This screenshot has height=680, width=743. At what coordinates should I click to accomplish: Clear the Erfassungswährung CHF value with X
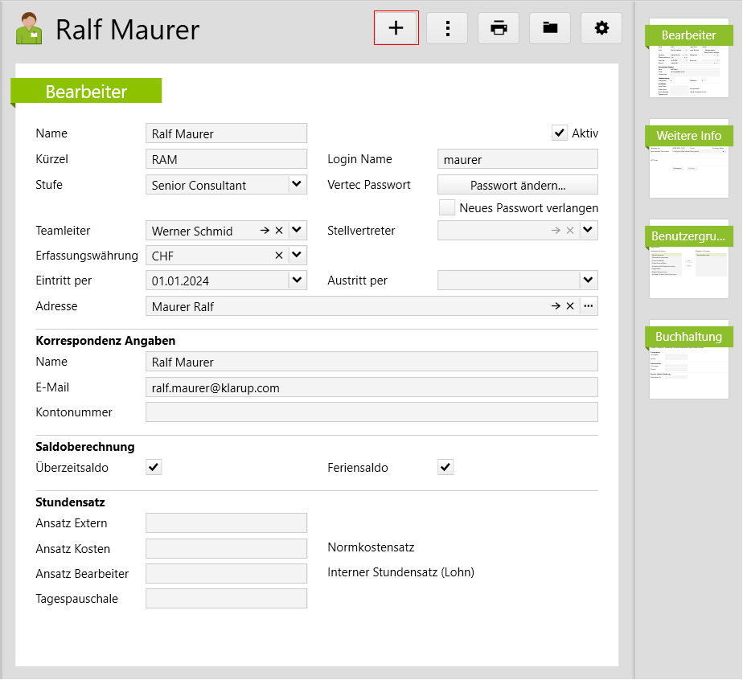[x=279, y=256]
